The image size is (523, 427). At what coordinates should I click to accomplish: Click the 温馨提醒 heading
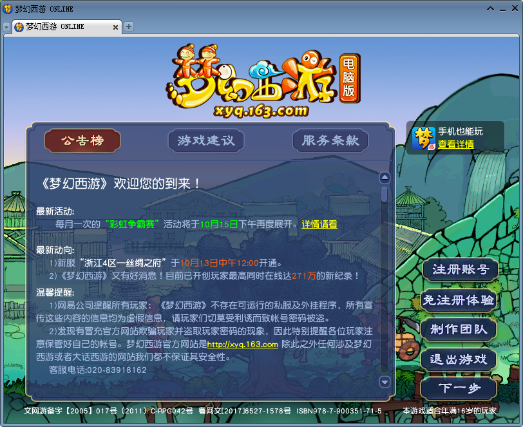55,292
